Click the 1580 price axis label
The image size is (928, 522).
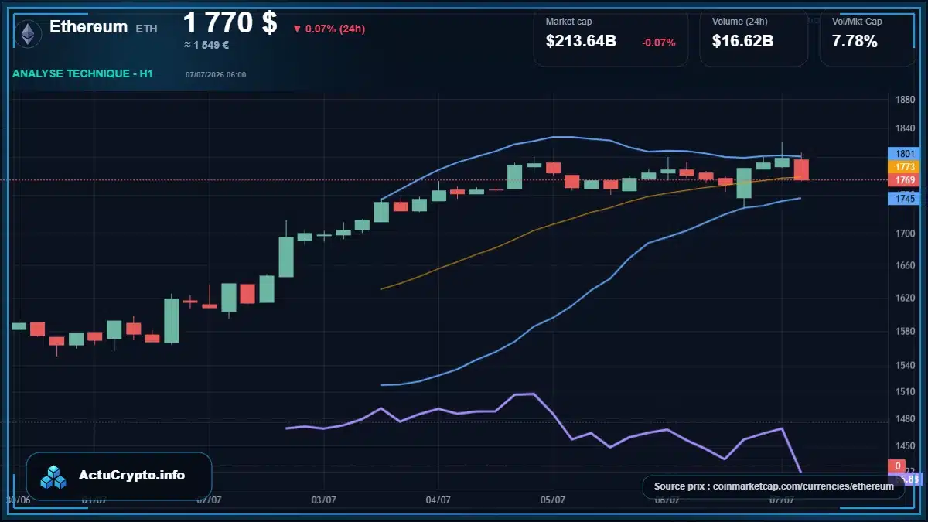(905, 331)
